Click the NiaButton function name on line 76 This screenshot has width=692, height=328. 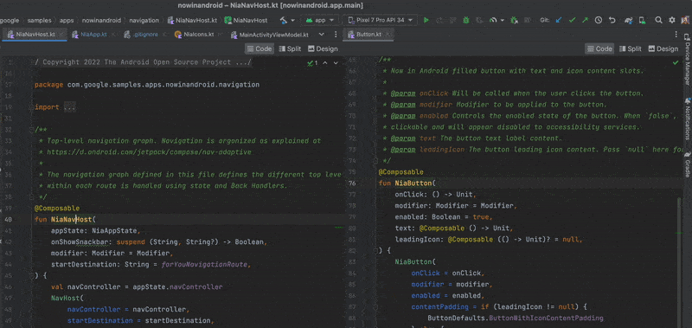pyautogui.click(x=413, y=183)
